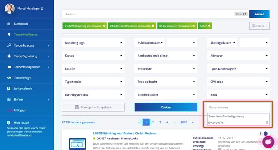Focus the Search by name field

[238, 108]
